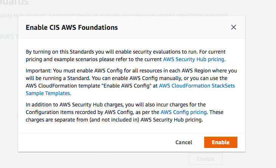This screenshot has height=168, width=276.
Task: Open the AWS Security Hub pricing link
Action: [x=194, y=59]
